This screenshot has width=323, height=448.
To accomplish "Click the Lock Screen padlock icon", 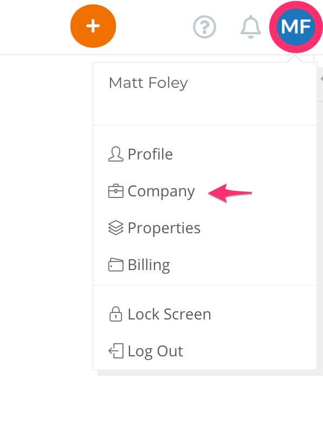I will tap(115, 314).
